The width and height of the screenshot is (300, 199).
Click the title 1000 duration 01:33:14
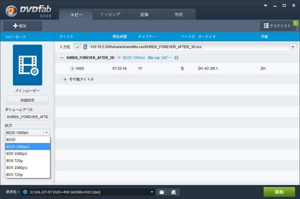tap(120, 69)
